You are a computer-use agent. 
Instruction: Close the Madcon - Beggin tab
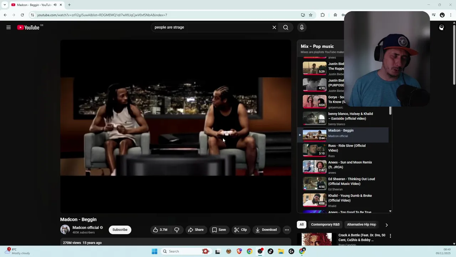[x=61, y=5]
